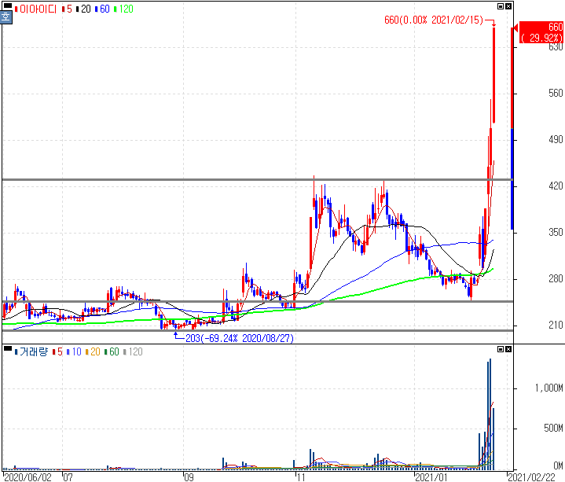The height and width of the screenshot is (482, 565).
Task: Click the 203 low price annotation
Action: (x=239, y=338)
